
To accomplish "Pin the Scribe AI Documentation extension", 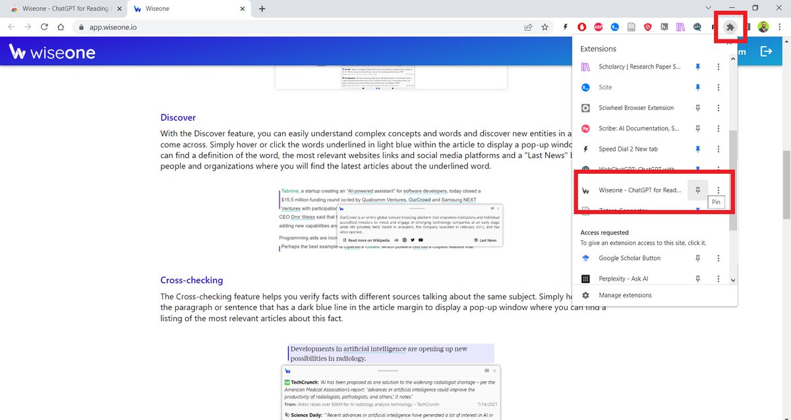I will [697, 128].
